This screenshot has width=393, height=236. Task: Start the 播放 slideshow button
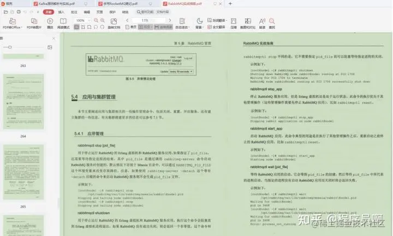coord(50,23)
